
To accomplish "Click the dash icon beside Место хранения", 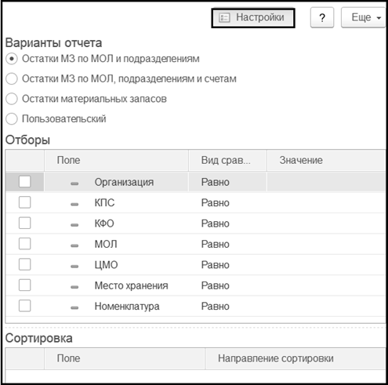I will 74,287.
